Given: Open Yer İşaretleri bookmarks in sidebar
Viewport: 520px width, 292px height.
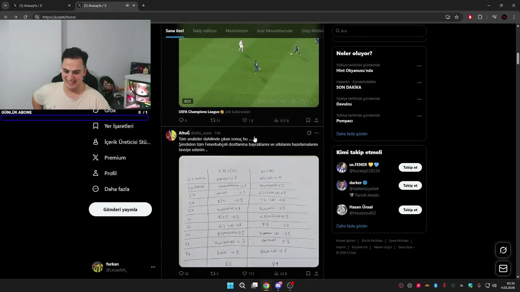Looking at the screenshot, I should click(113, 126).
